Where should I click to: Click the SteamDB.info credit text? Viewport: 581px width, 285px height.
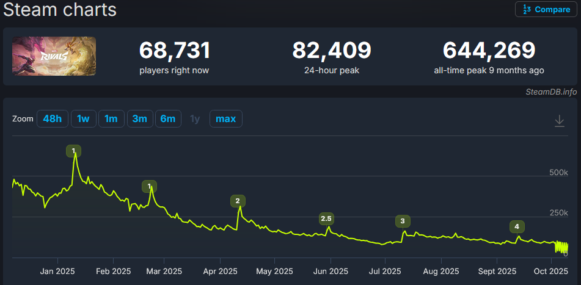[x=551, y=92]
